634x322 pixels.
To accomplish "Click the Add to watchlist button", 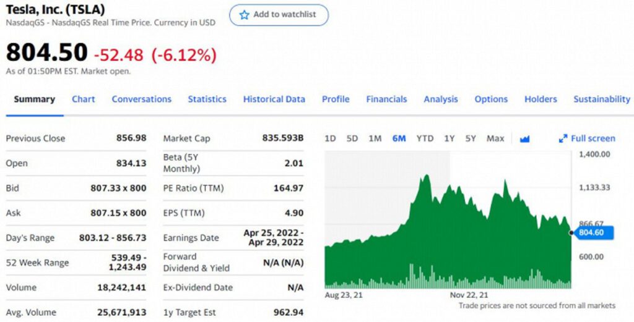I will coord(279,15).
